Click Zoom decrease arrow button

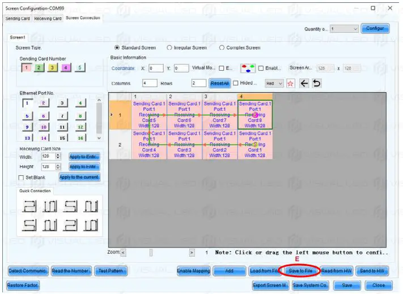pyautogui.click(x=124, y=253)
